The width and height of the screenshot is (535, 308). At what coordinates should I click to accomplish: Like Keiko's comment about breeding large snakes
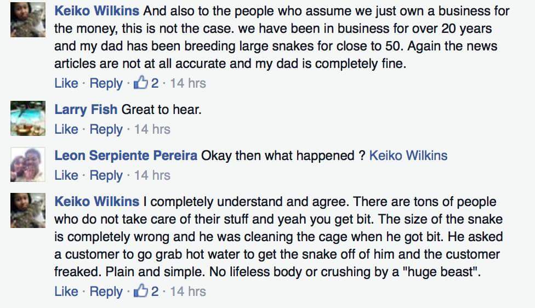pos(66,83)
